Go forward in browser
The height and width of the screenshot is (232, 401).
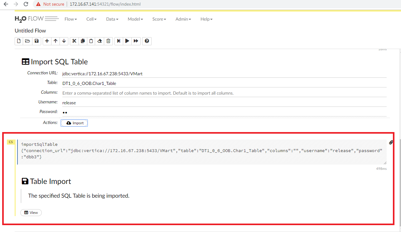coord(16,4)
